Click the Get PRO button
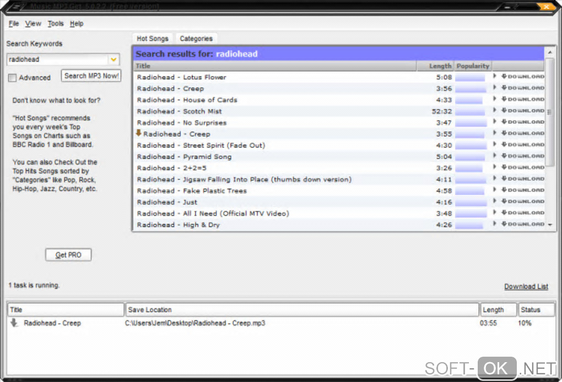The width and height of the screenshot is (562, 382). [68, 255]
